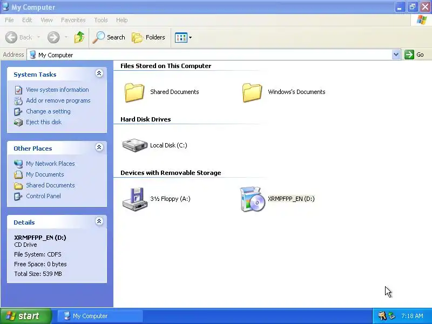This screenshot has height=324, width=432.
Task: Open My Network Places link
Action: click(x=50, y=164)
